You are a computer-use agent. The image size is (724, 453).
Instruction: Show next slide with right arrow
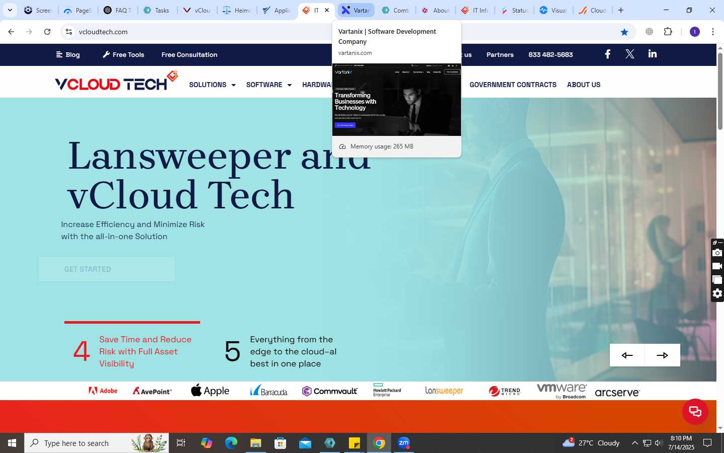(663, 355)
